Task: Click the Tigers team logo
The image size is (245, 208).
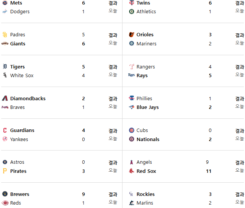Action: point(5,67)
